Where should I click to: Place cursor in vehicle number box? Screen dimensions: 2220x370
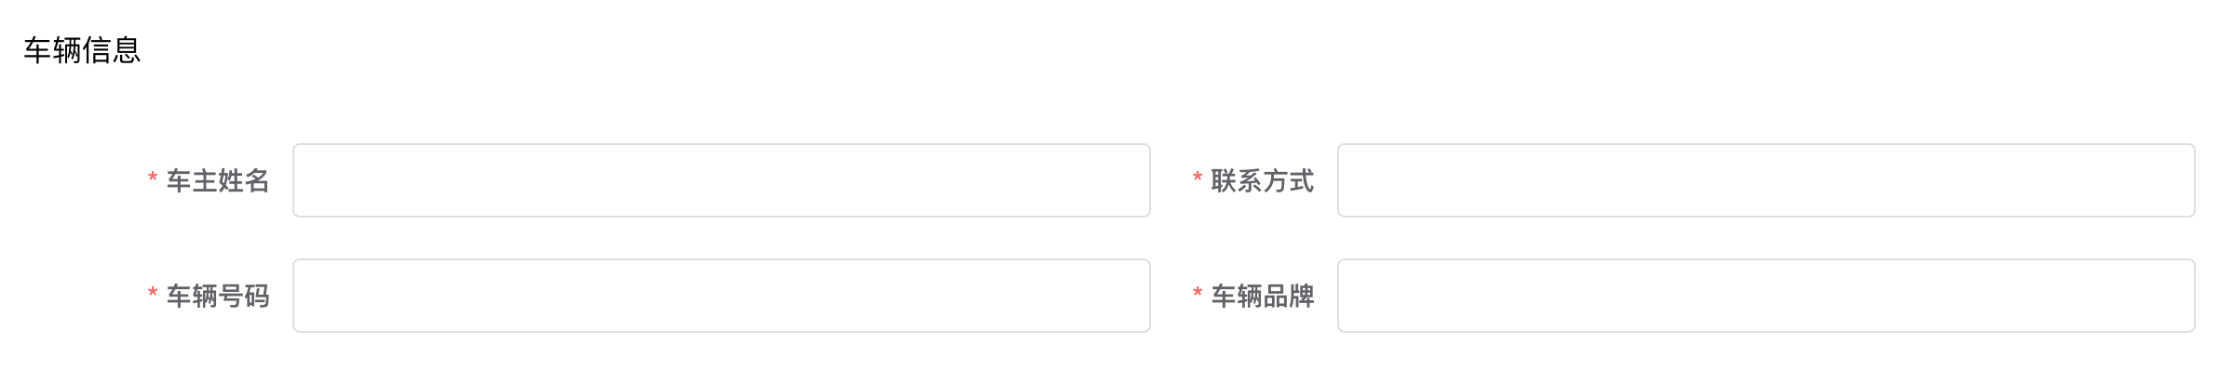(x=722, y=296)
